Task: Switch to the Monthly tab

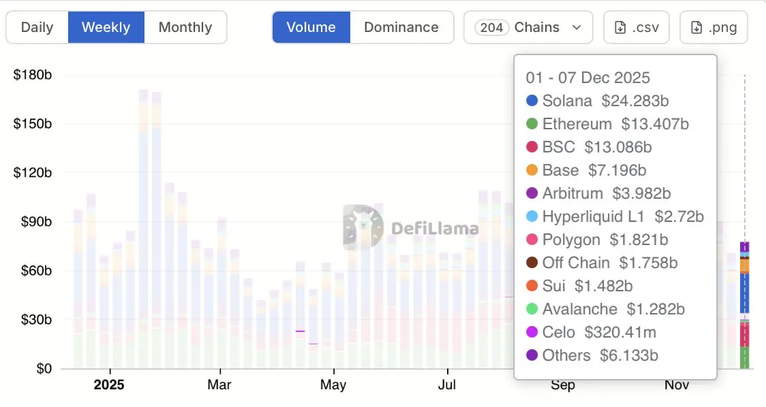Action: [185, 27]
